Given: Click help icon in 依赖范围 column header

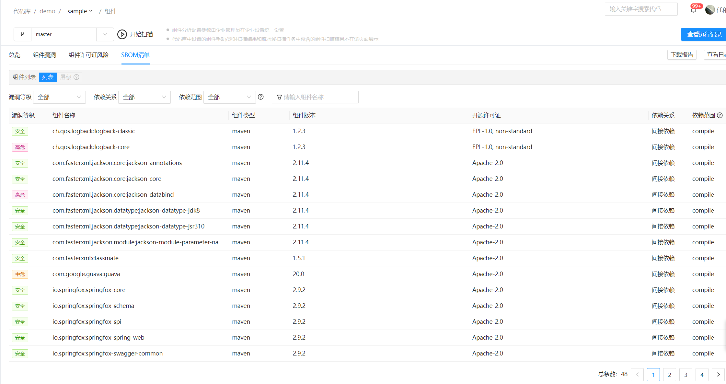Looking at the screenshot, I should (720, 115).
